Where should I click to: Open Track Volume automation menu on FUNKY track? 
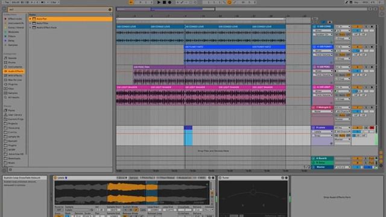coord(323,55)
